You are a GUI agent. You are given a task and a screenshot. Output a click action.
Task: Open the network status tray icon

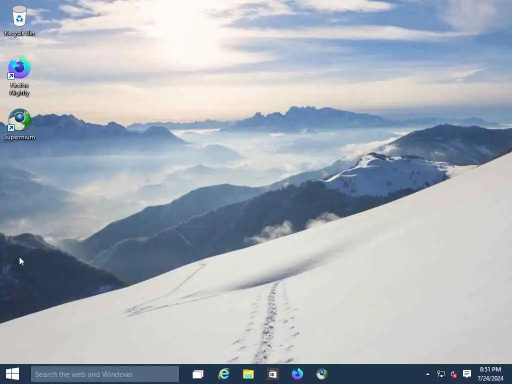(x=441, y=374)
